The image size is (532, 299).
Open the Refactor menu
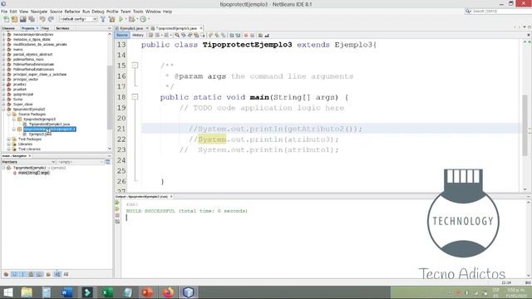coord(72,12)
